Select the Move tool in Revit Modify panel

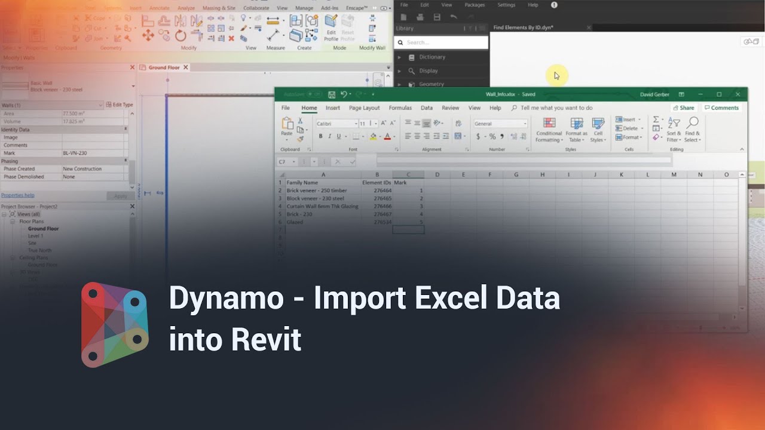point(148,36)
